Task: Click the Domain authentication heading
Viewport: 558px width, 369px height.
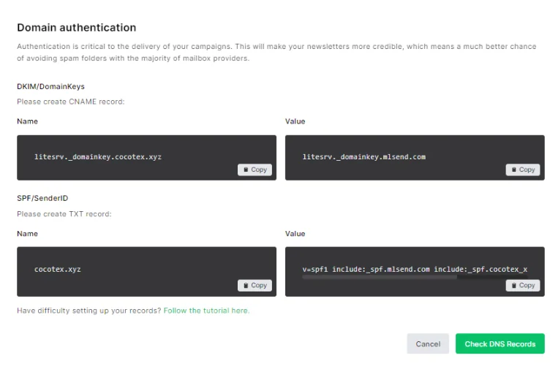Action: (77, 27)
